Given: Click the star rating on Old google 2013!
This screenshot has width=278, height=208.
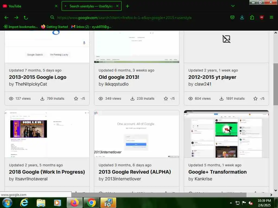Looking at the screenshot, I should coord(166,99).
